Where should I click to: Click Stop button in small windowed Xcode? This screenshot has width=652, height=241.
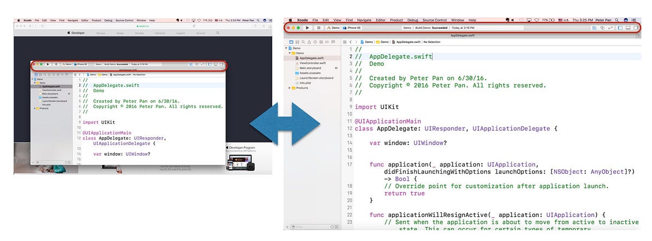(x=56, y=64)
